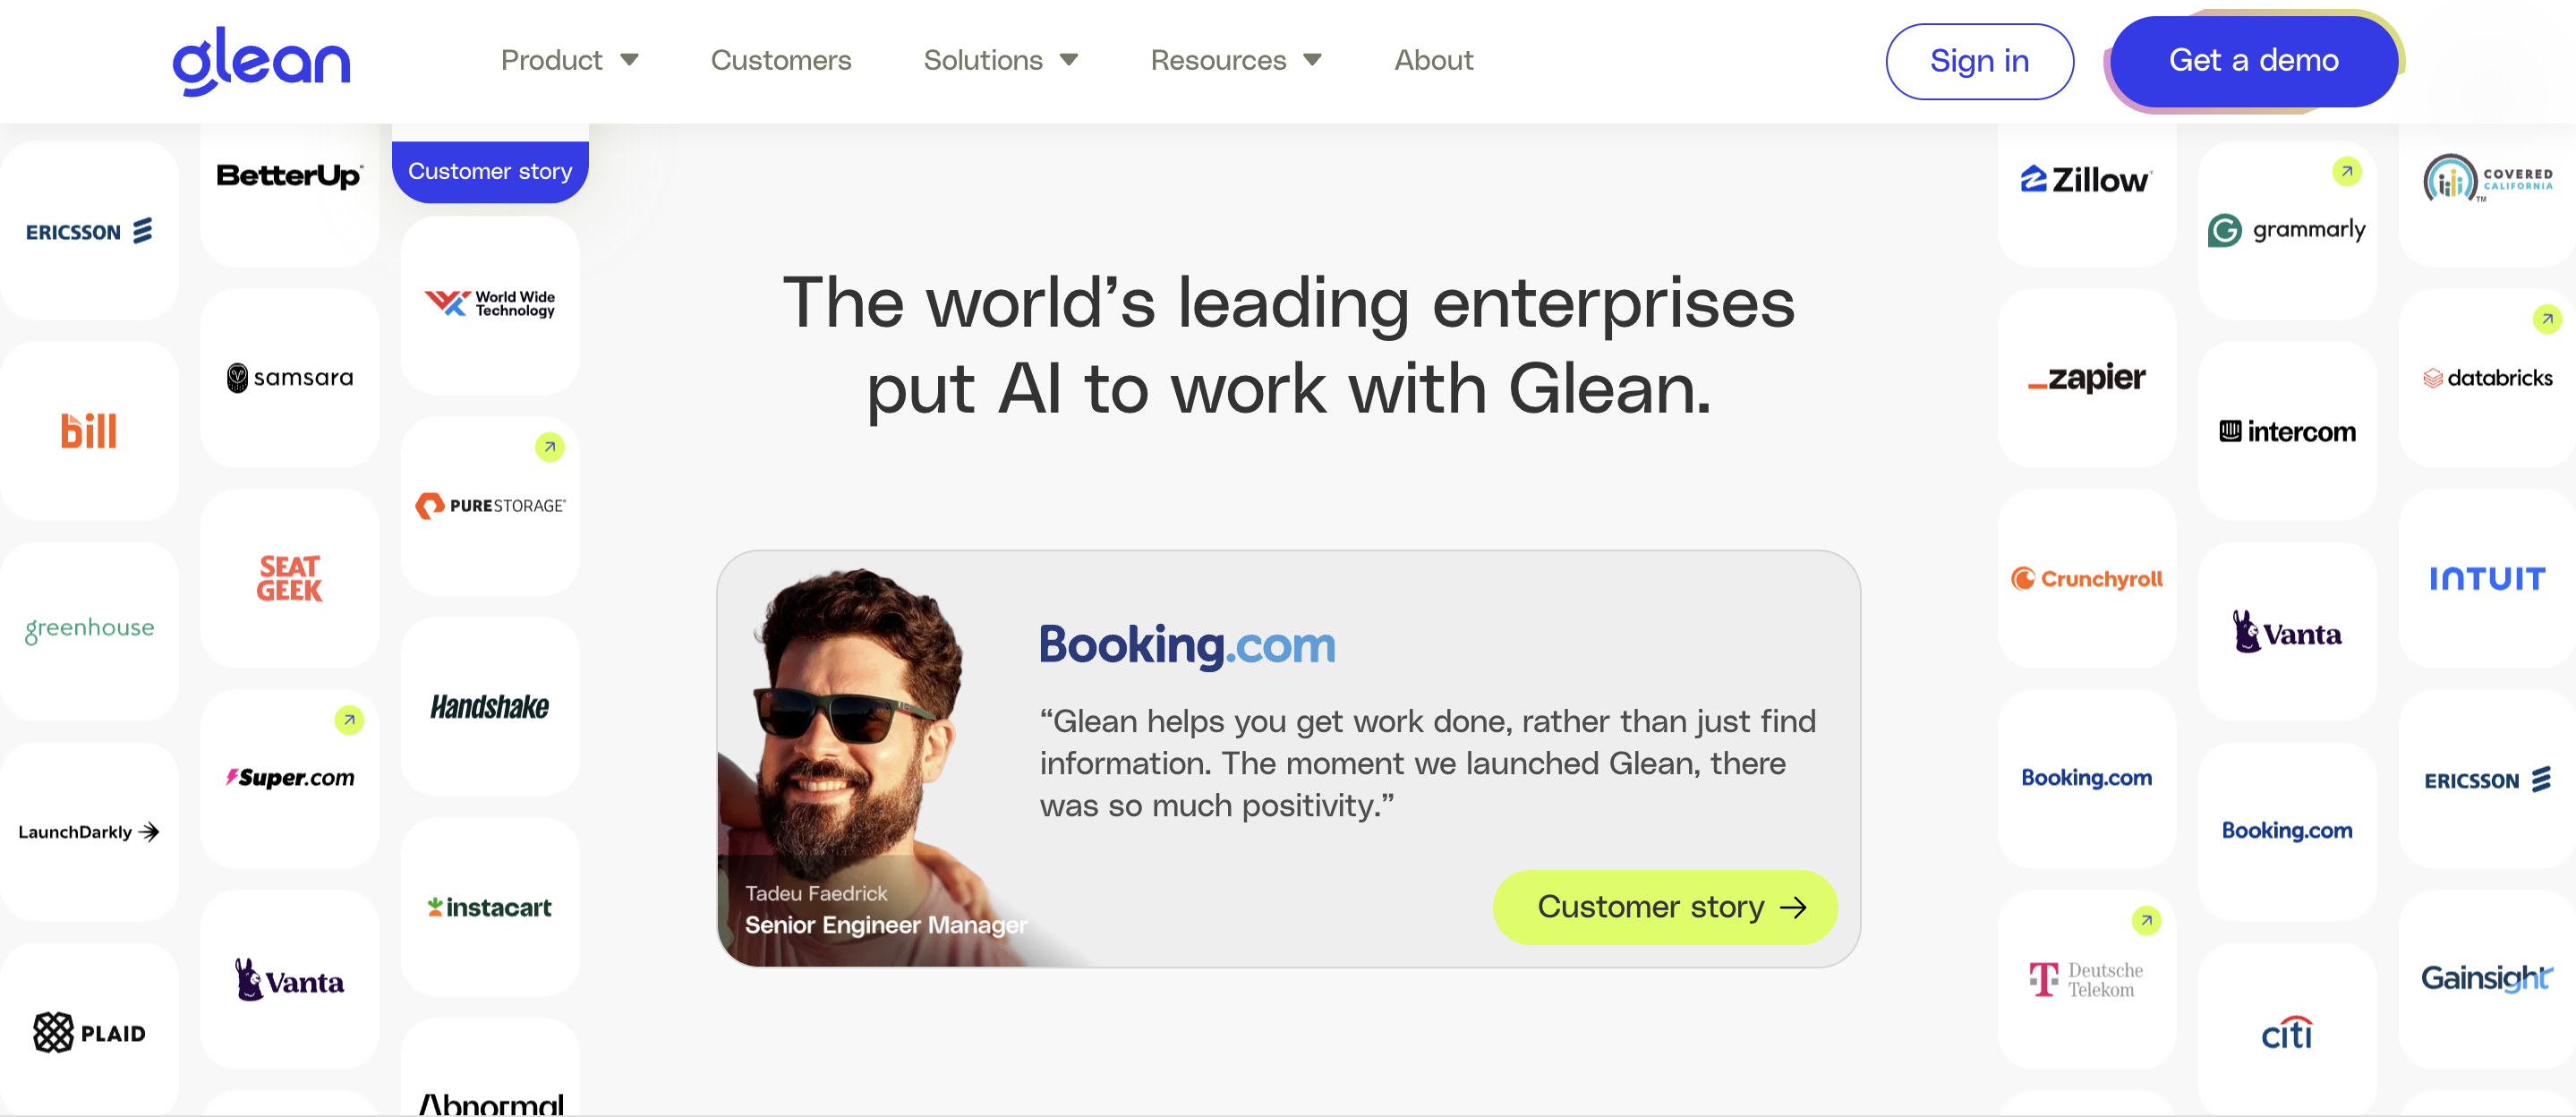2576x1117 pixels.
Task: Expand the Resources dropdown menu
Action: [1237, 60]
